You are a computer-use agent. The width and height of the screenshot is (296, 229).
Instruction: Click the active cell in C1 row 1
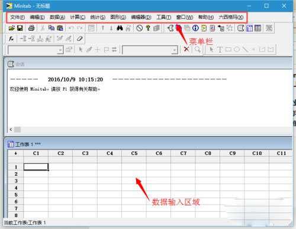(x=36, y=167)
